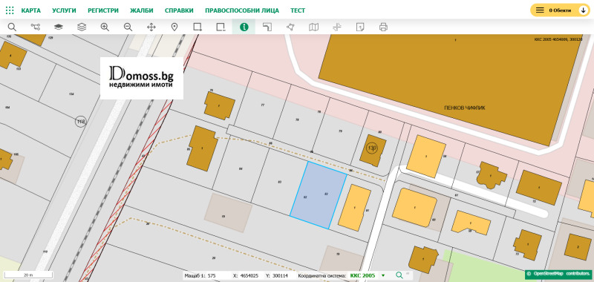Viewport: 594px width, 282px height.
Task: Toggle the rectangle remove selection tool
Action: (x=221, y=27)
